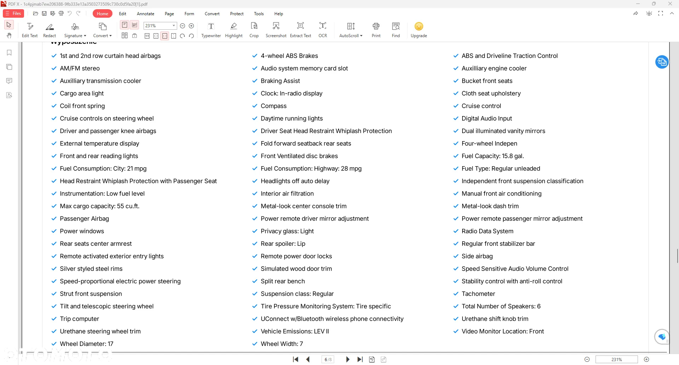
Task: Click the Save As icon
Action: 53,13
